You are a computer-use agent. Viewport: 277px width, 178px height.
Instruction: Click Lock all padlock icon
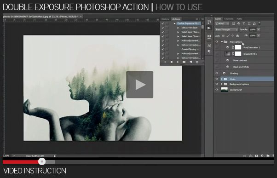click(x=237, y=36)
